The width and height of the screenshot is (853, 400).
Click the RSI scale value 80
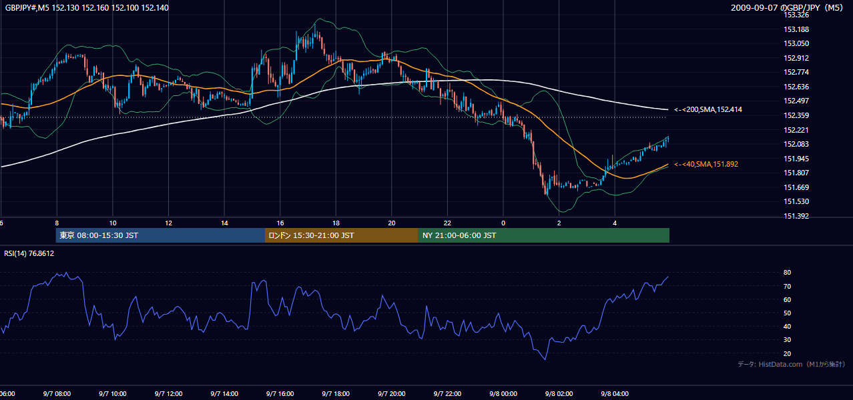(788, 273)
